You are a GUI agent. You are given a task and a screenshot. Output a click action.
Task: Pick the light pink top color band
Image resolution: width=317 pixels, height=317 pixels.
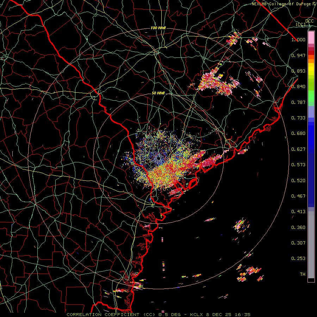(311, 37)
